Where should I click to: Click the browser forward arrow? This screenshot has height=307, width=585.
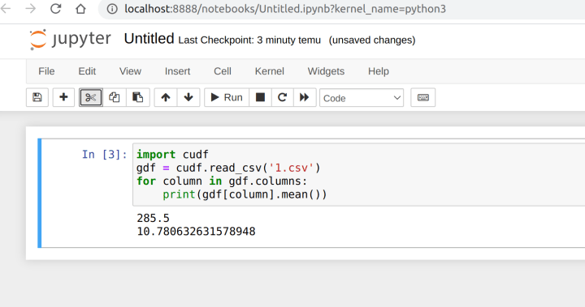31,9
